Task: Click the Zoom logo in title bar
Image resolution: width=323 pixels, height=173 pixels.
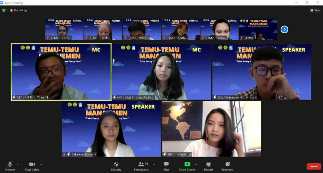Action: click(x=2, y=3)
